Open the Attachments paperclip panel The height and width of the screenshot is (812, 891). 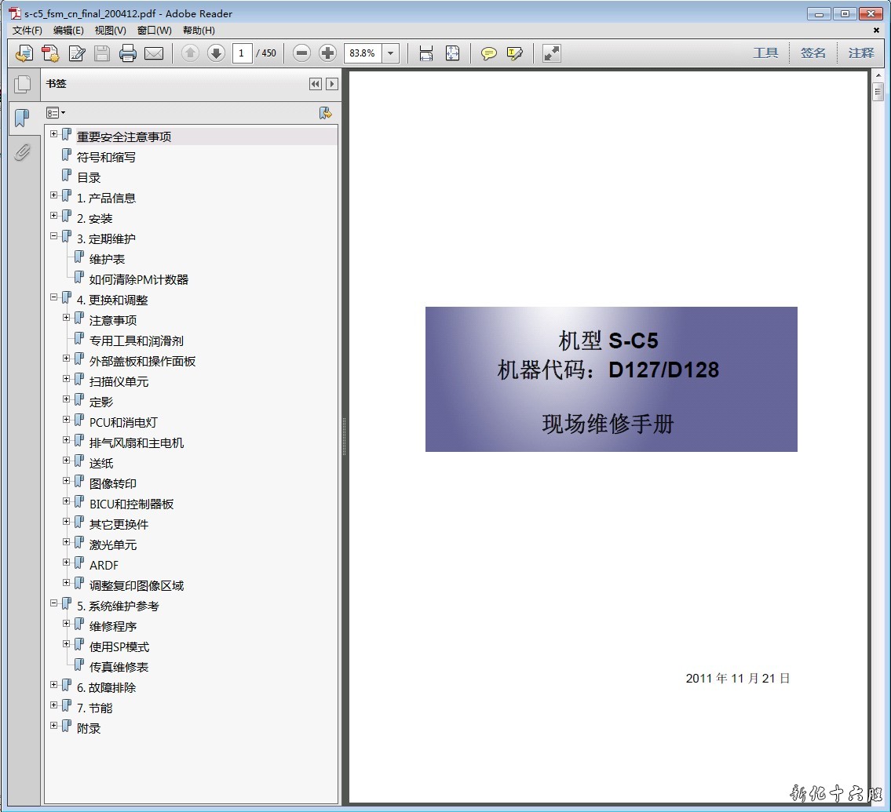22,152
